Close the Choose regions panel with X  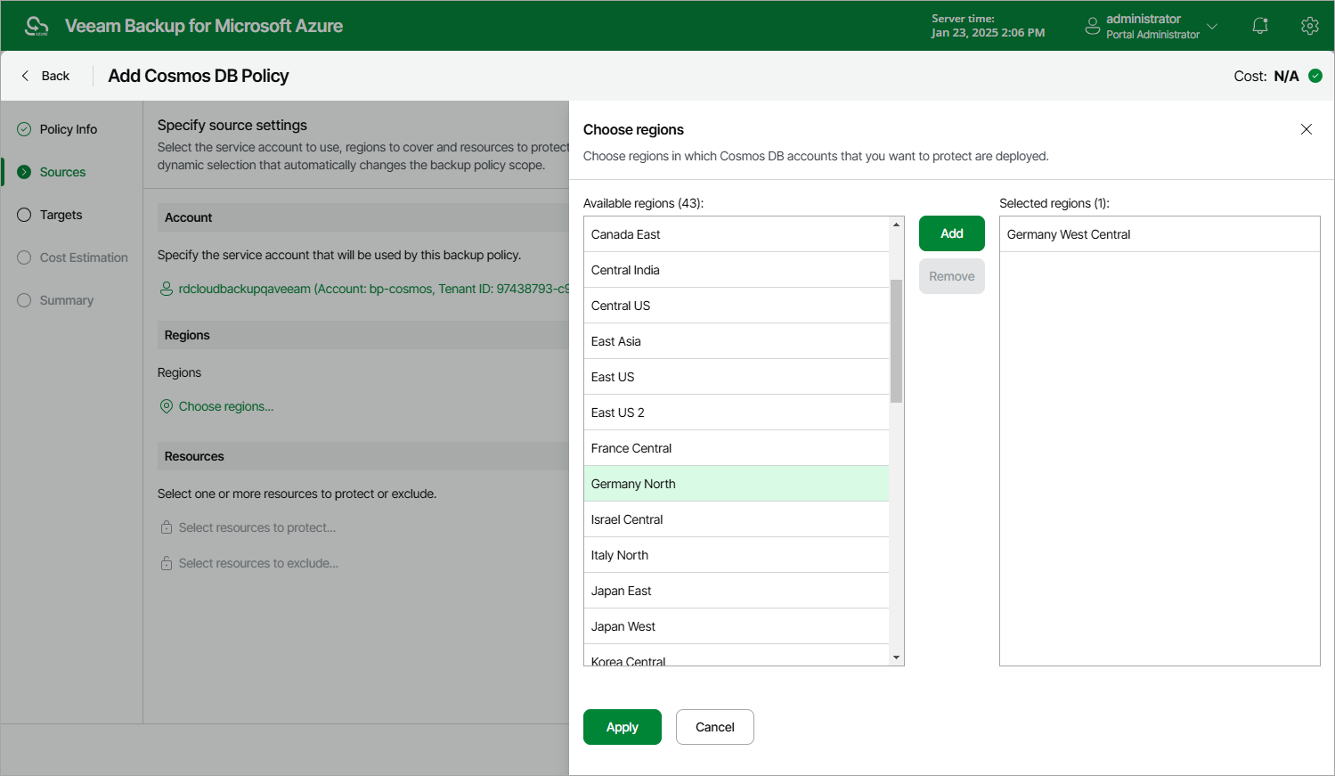tap(1307, 129)
